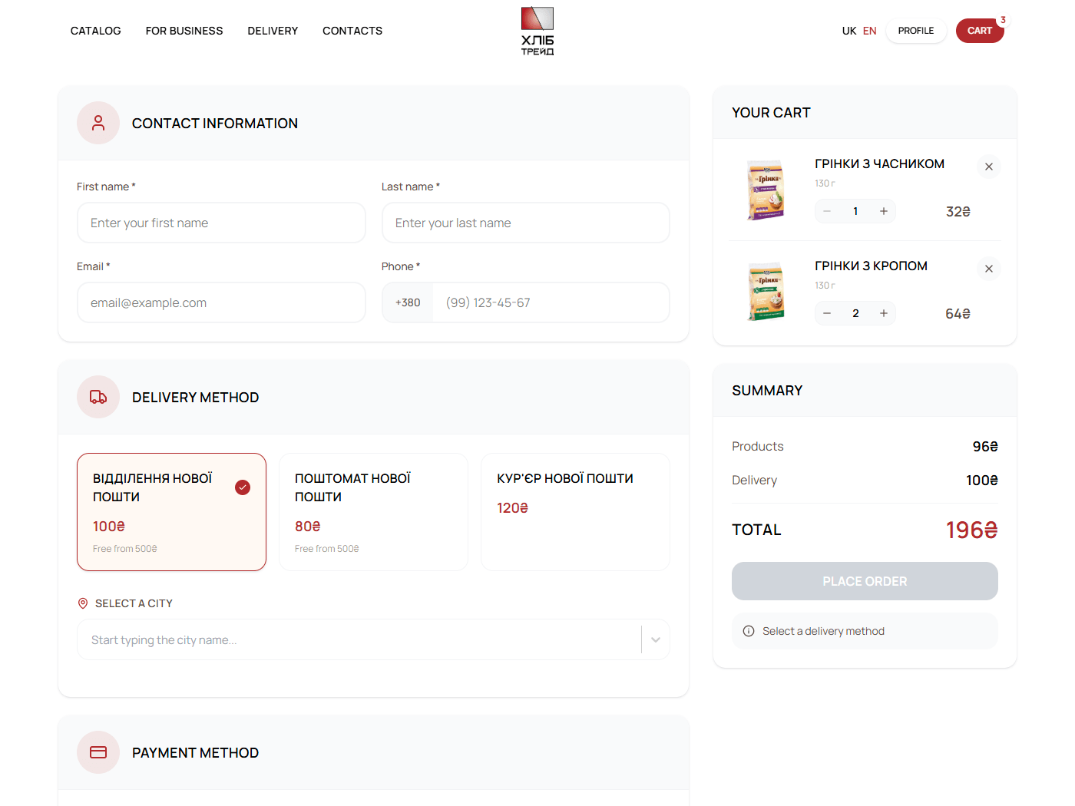The height and width of the screenshot is (806, 1075).
Task: Remove Грінки з часником using the X icon
Action: coord(989,167)
